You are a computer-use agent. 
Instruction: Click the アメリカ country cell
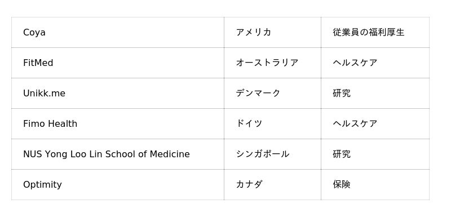272,33
